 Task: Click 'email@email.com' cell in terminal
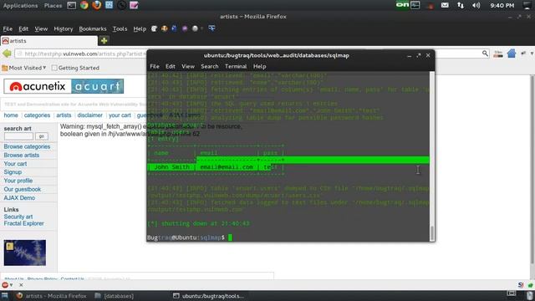pos(227,167)
